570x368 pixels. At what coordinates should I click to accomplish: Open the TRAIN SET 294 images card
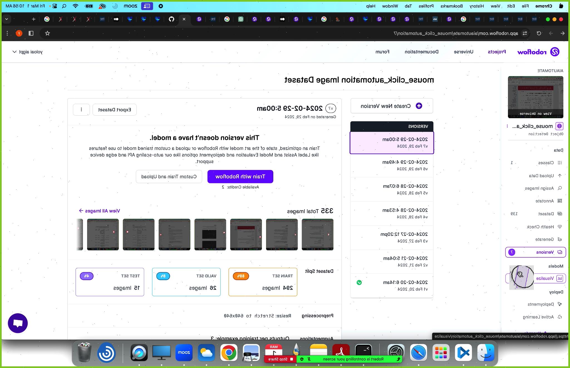263,282
